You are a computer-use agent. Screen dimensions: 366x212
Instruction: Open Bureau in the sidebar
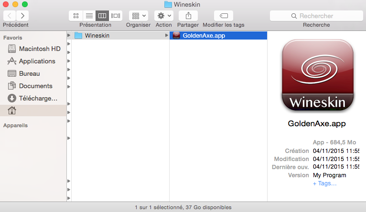click(34, 73)
